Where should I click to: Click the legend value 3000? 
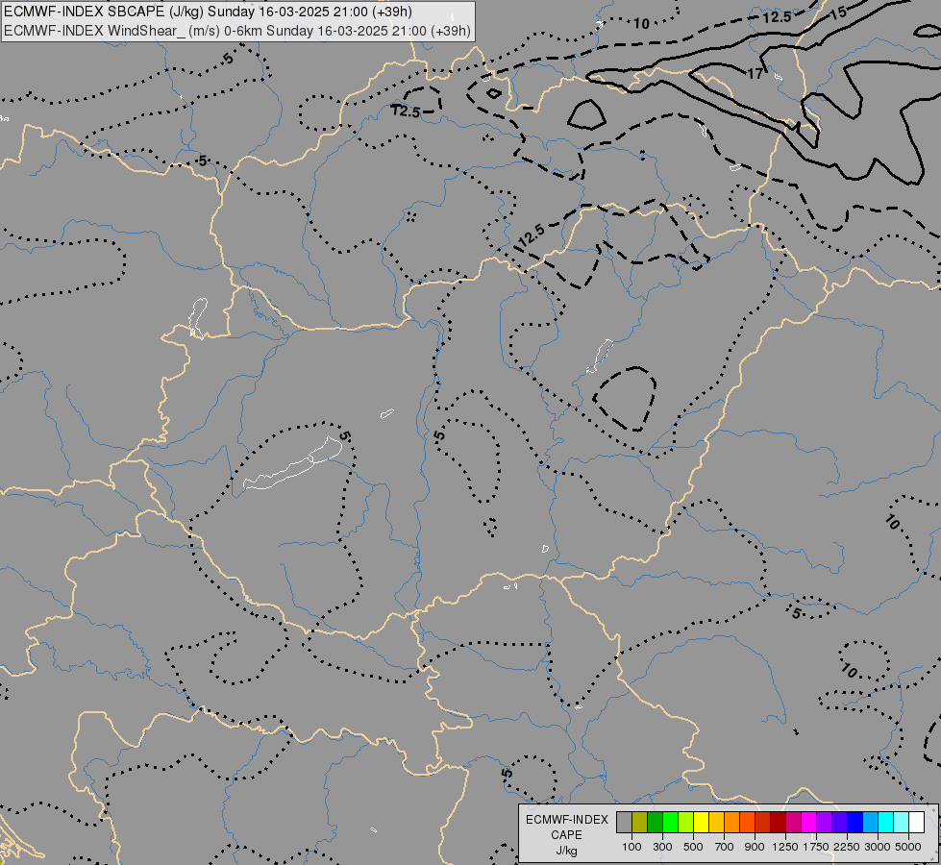tap(878, 847)
